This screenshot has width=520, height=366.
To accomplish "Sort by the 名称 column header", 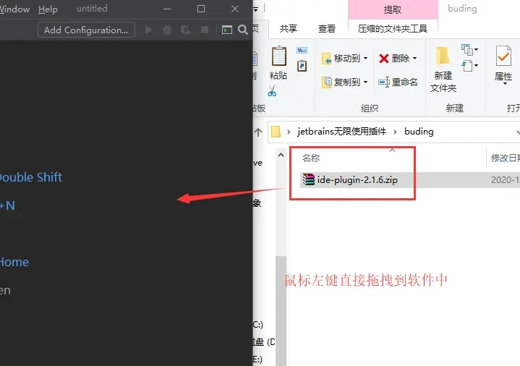I will pyautogui.click(x=311, y=158).
